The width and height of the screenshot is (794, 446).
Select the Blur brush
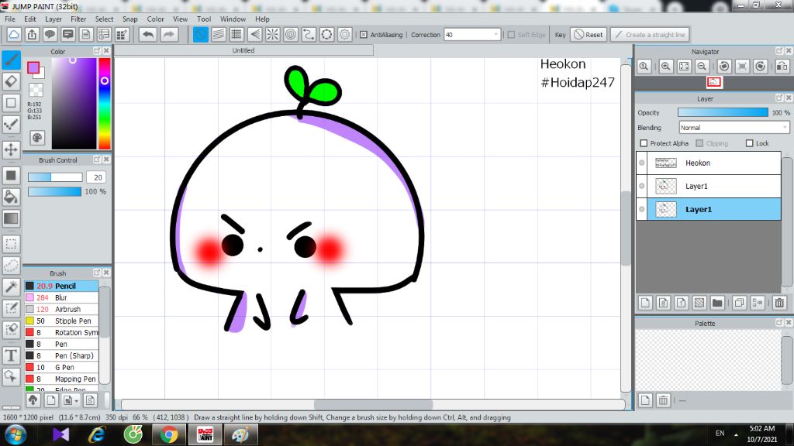point(61,297)
